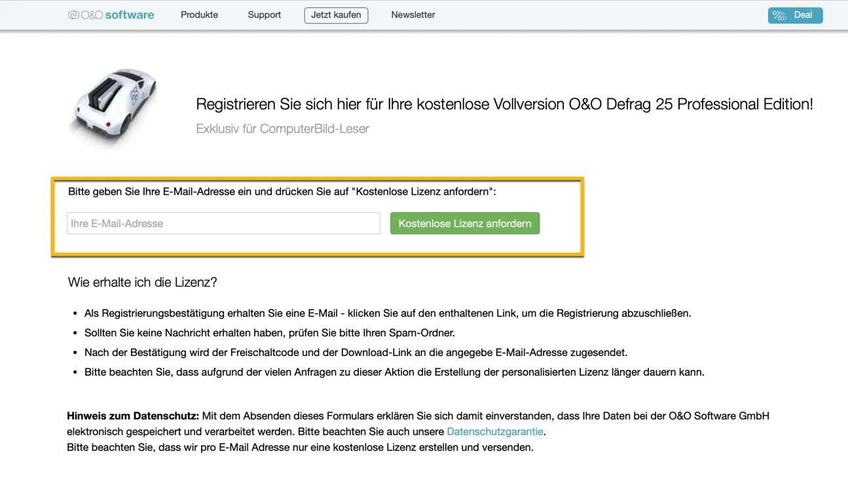Image resolution: width=848 pixels, height=498 pixels.
Task: Click the blue Deal button
Action: click(795, 15)
